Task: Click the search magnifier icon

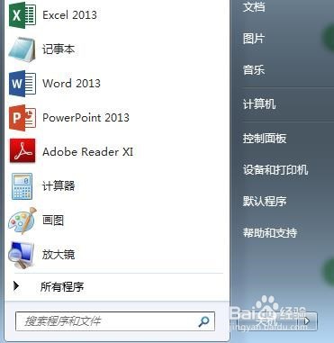Action: [203, 321]
